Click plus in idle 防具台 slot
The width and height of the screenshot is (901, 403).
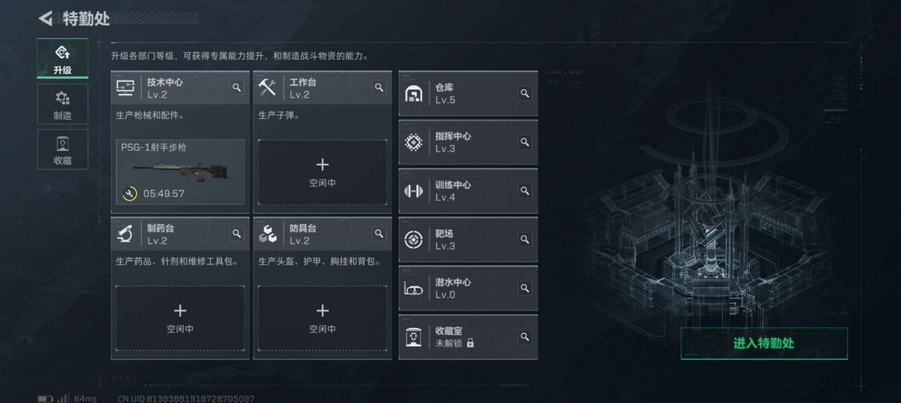click(322, 311)
